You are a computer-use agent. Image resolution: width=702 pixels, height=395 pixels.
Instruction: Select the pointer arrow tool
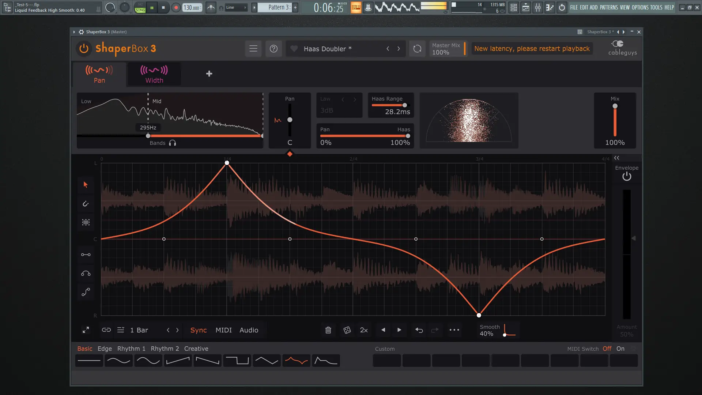click(86, 185)
